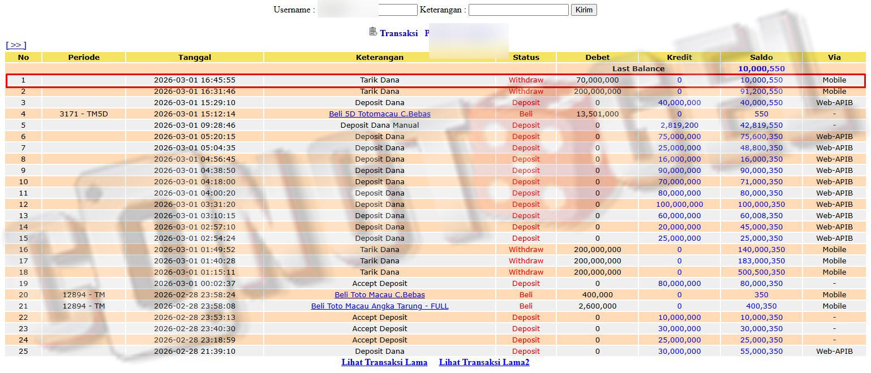Focus the Keterangan input field
The width and height of the screenshot is (871, 373).
pyautogui.click(x=518, y=10)
